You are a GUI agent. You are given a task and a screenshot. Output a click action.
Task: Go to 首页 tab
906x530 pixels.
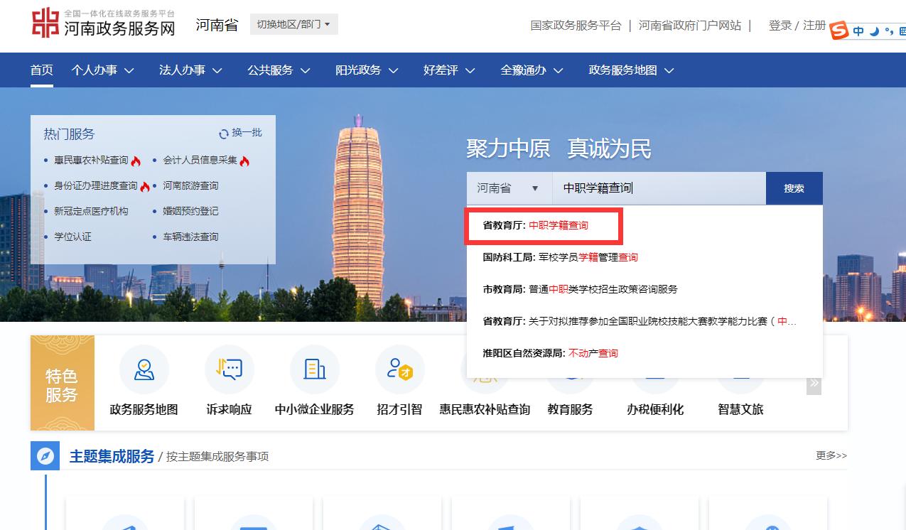(x=42, y=70)
